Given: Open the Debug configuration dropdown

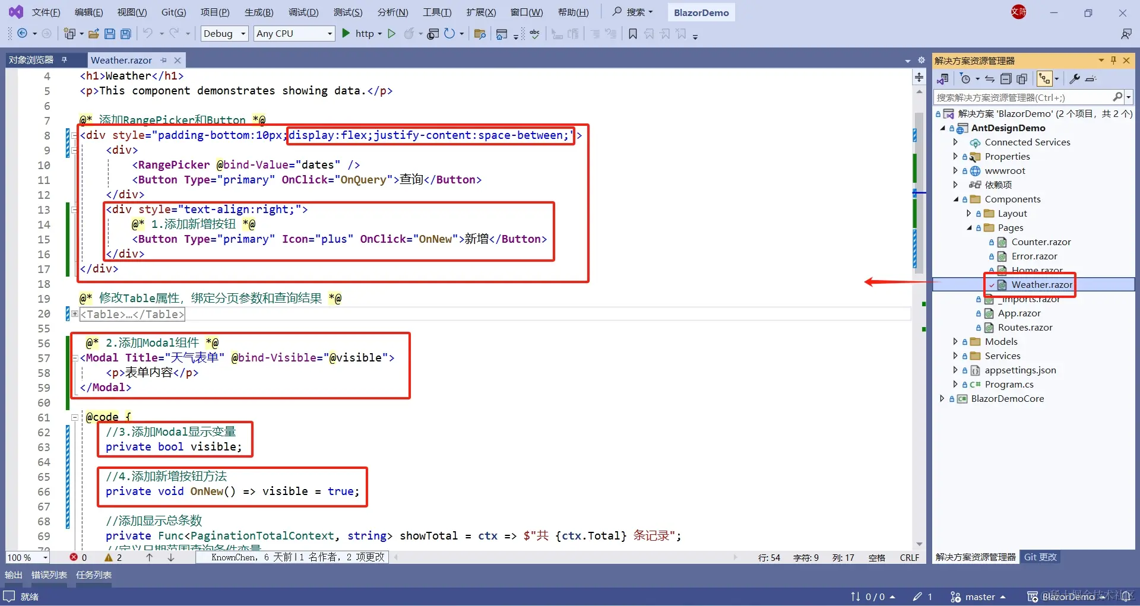Looking at the screenshot, I should pyautogui.click(x=224, y=34).
